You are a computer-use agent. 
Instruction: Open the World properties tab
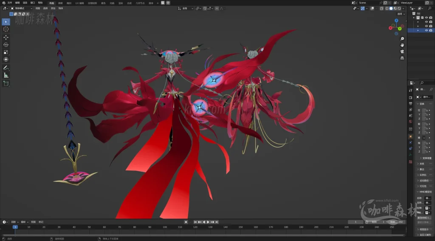pyautogui.click(x=411, y=122)
